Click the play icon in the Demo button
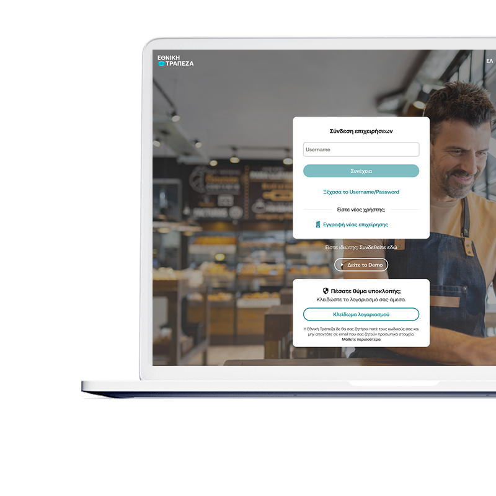The width and height of the screenshot is (496, 496). (x=342, y=265)
